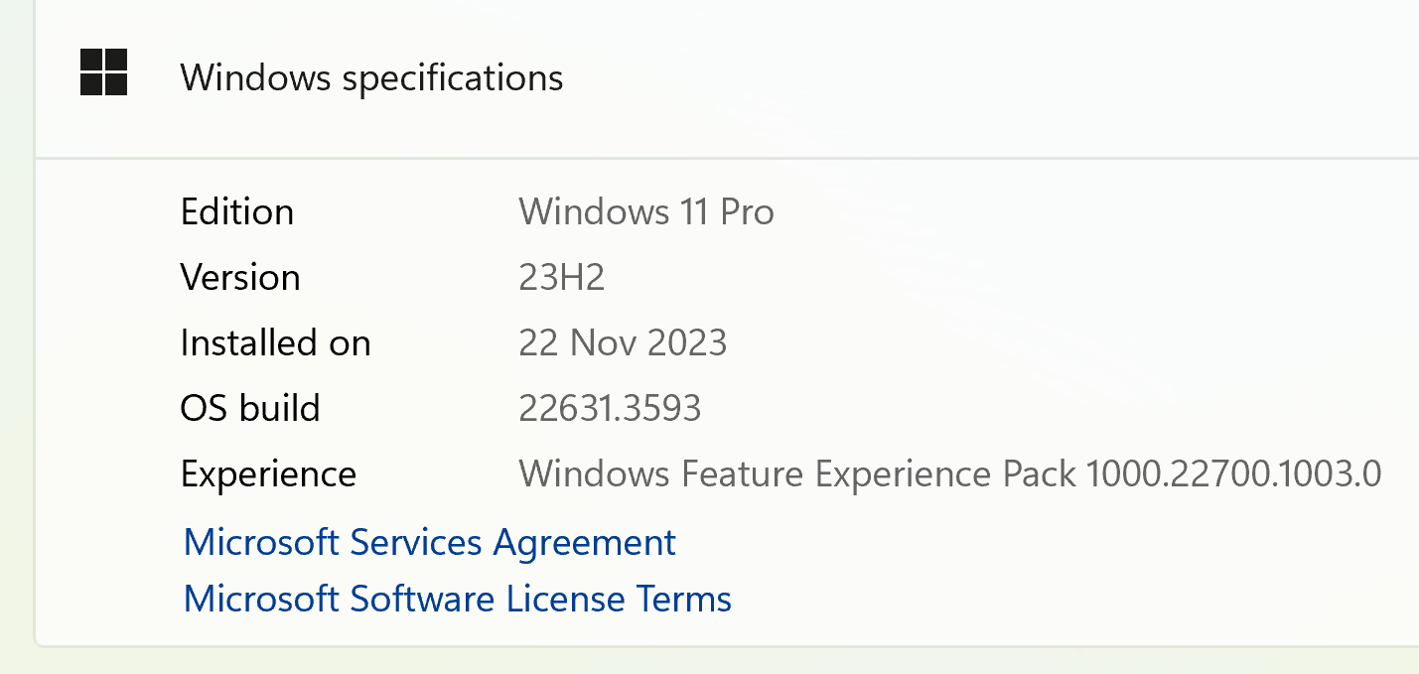1419x674 pixels.
Task: Open the Microsoft Software License Terms link
Action: [x=457, y=600]
